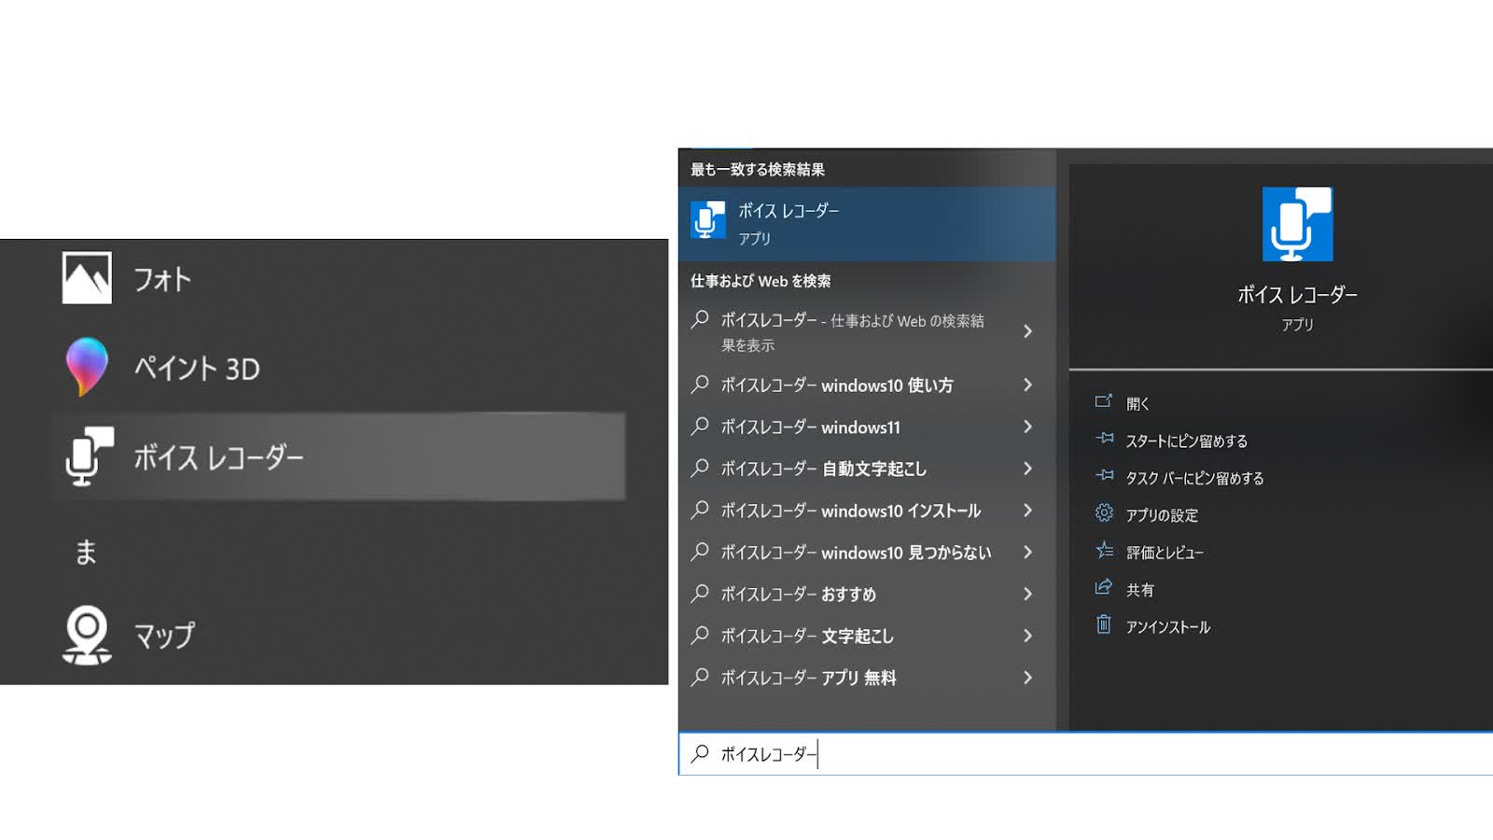Click the マップ app icon

tap(87, 636)
